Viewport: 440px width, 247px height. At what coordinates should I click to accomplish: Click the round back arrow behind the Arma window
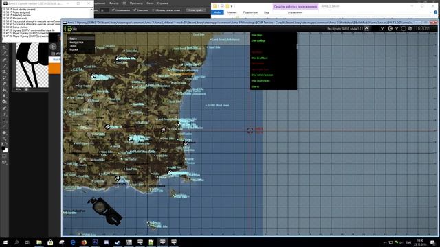click(x=54, y=47)
